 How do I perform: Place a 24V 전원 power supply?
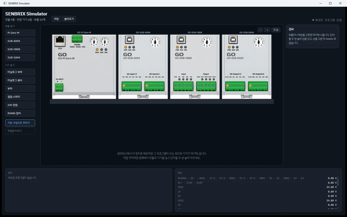click(20, 105)
